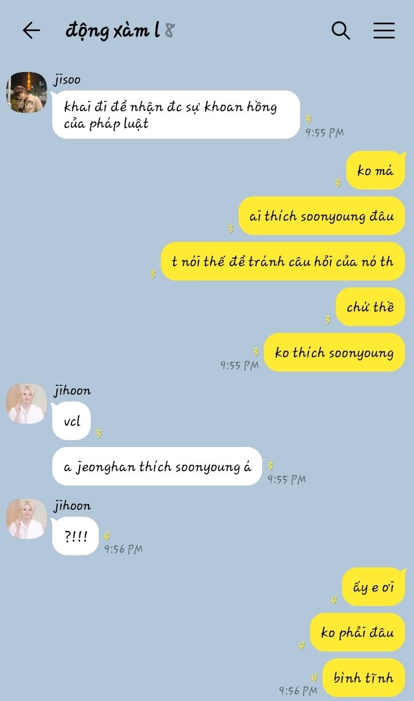
Task: Select the bình tĩnh message bubble
Action: click(363, 678)
